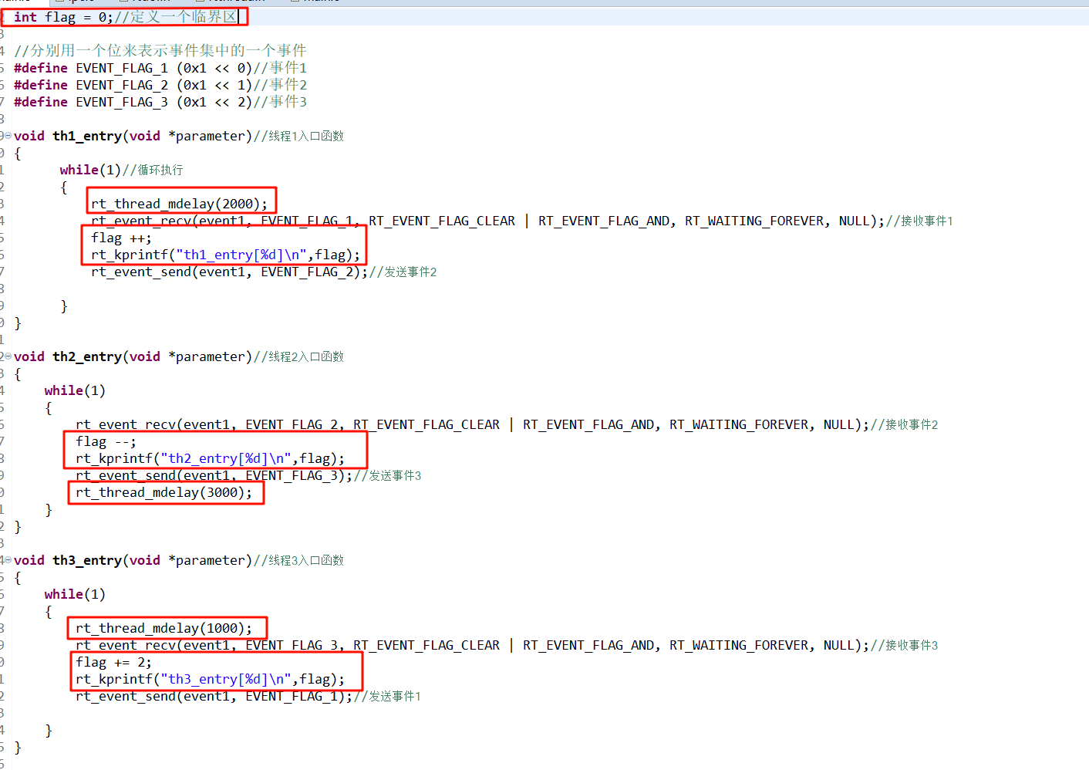Click the rt_thread_mdelay(3000) call
The image size is (1089, 770).
click(x=164, y=492)
